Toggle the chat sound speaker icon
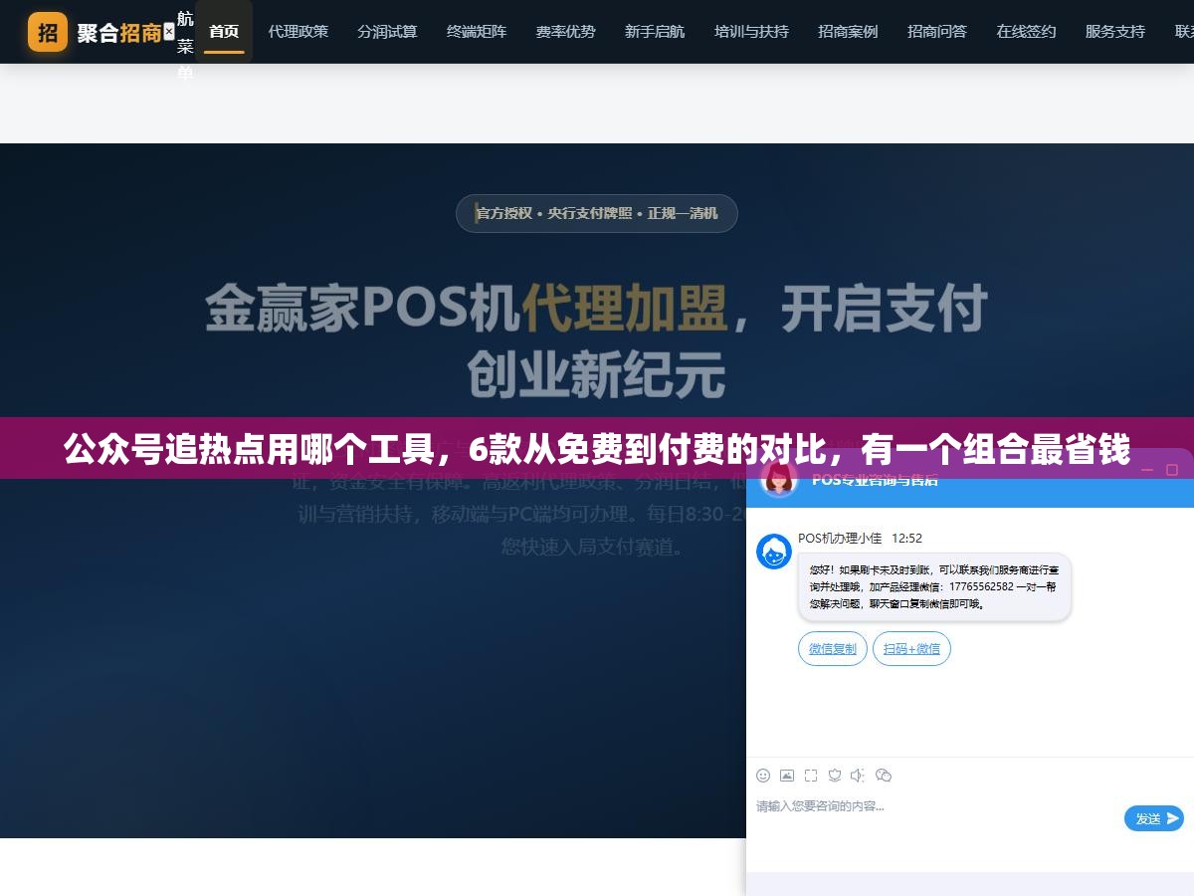 [x=859, y=775]
